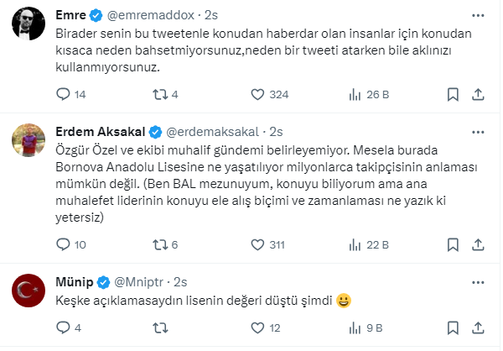
Task: Retweet Erdem Aksakal's tweet
Action: pos(156,244)
